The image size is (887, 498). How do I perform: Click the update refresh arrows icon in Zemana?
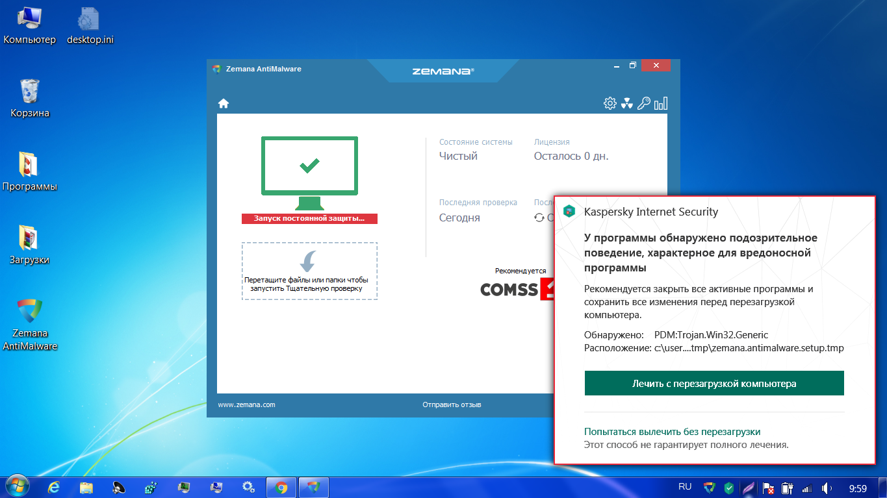[x=539, y=218]
